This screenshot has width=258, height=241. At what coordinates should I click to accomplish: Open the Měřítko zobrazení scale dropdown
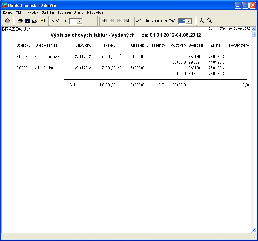[189, 21]
